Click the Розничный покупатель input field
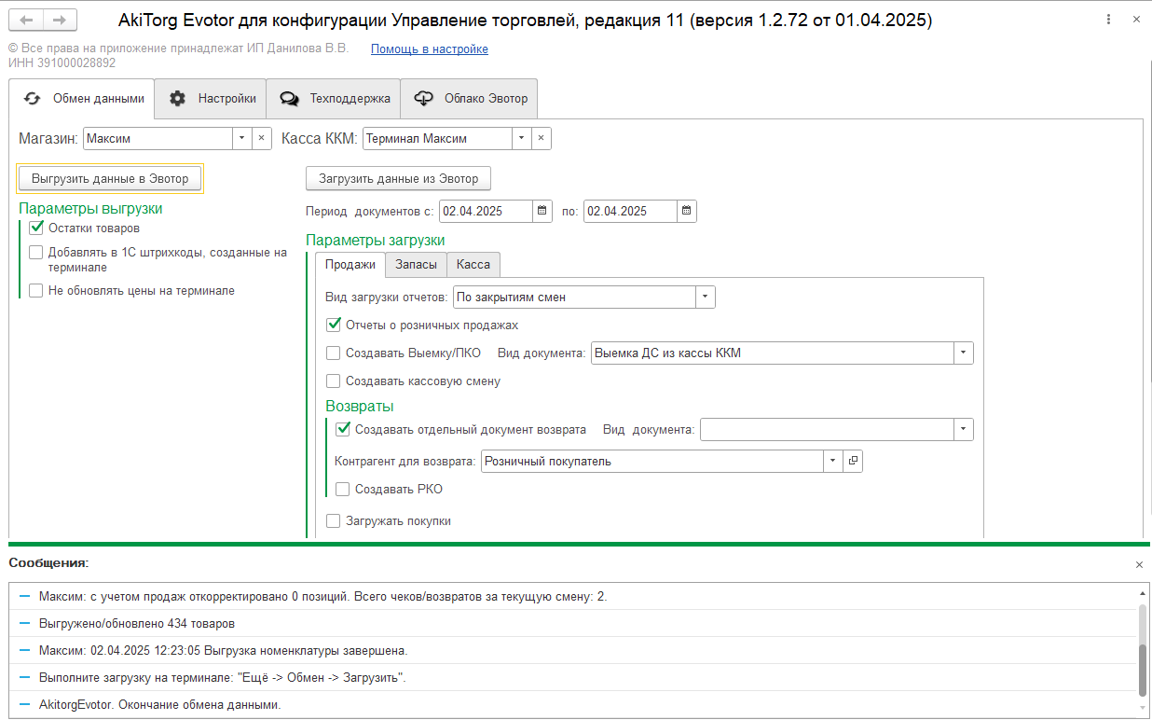The width and height of the screenshot is (1152, 720). coord(652,461)
